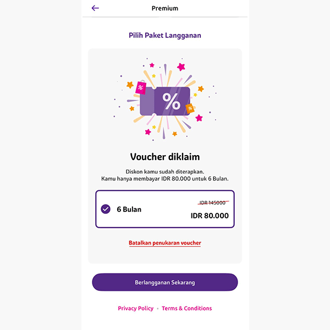330x330 pixels.
Task: Click the IDR 80.000 discounted price
Action: point(210,216)
